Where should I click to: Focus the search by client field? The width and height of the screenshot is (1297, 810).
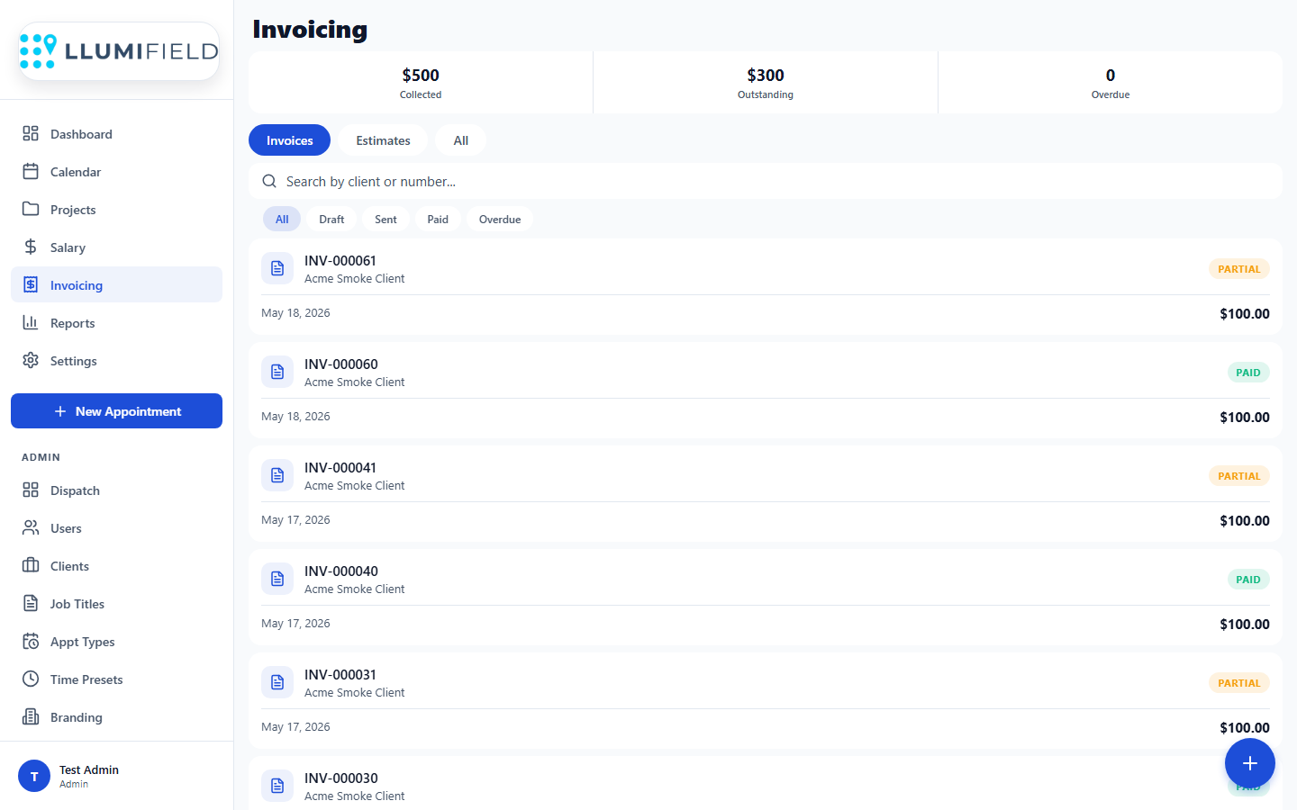766,181
